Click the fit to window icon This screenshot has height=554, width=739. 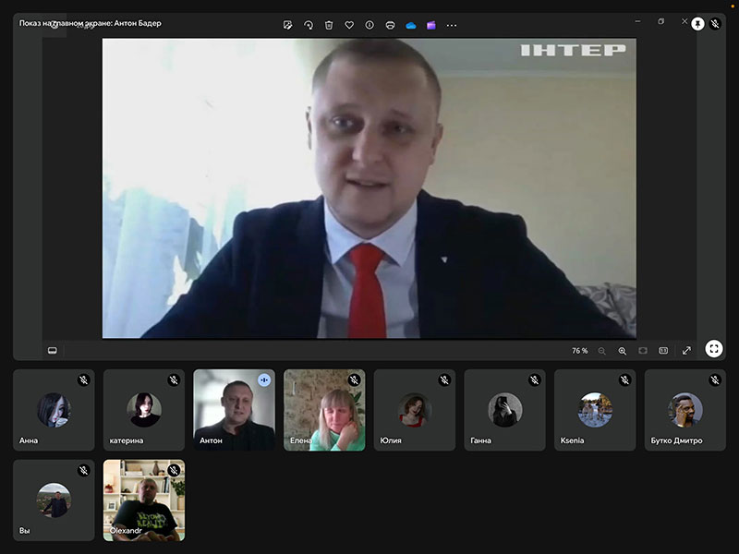[643, 351]
